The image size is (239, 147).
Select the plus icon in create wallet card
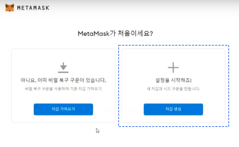pos(173,68)
